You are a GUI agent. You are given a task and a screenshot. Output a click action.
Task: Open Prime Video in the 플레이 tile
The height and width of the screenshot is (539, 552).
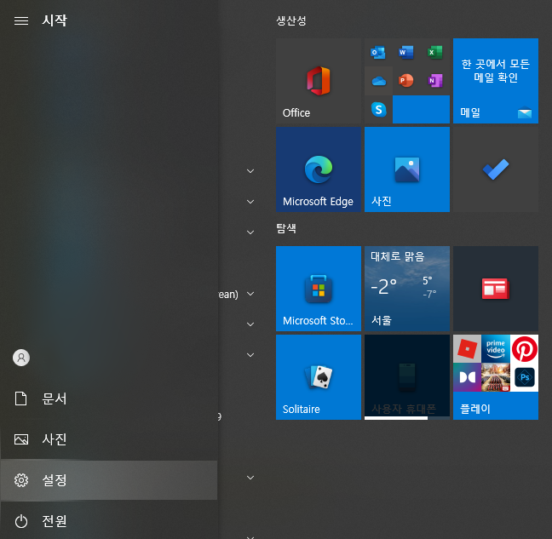[x=495, y=349]
